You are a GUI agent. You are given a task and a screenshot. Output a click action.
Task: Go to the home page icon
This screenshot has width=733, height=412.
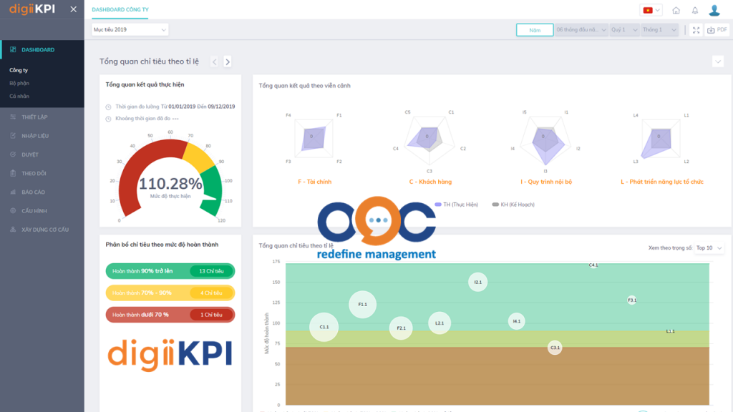point(676,10)
